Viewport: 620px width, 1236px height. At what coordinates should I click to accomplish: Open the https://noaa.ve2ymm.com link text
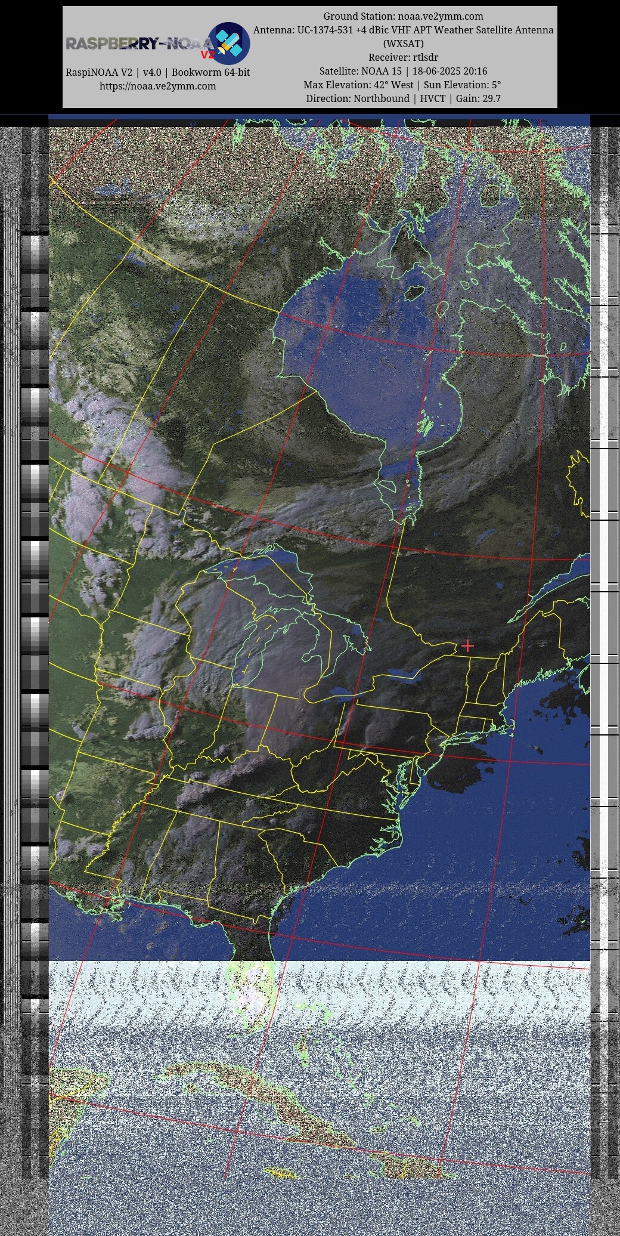click(x=158, y=86)
